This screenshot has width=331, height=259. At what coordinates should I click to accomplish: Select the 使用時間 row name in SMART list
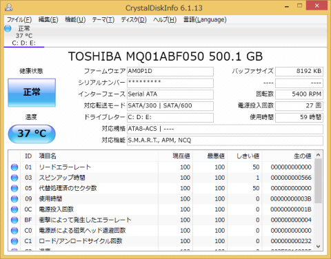pyautogui.click(x=50, y=199)
